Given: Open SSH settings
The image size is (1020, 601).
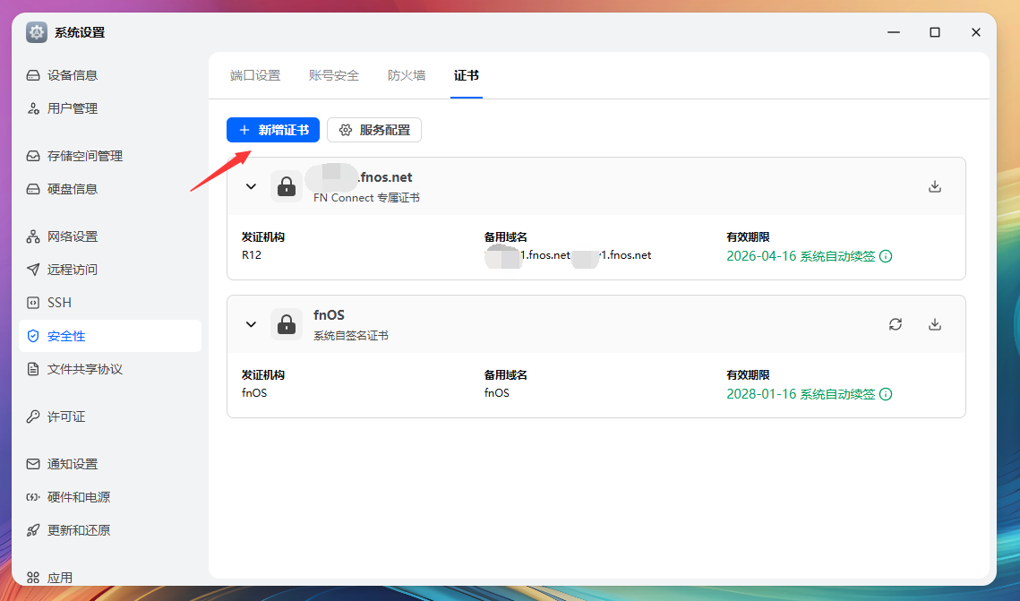Looking at the screenshot, I should coord(110,303).
